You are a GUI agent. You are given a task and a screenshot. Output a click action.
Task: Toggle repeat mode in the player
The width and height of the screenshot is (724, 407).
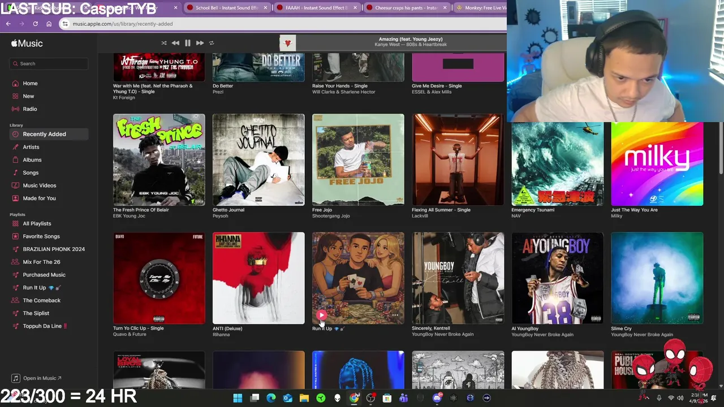click(212, 43)
